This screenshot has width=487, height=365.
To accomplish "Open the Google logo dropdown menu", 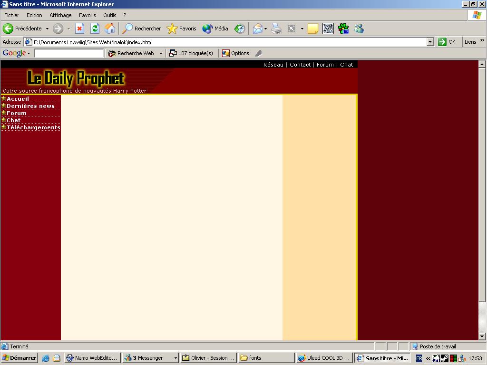I will [16, 53].
